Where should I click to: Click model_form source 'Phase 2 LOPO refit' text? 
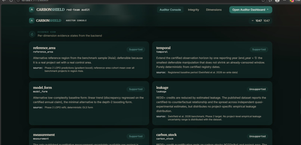click(69, 107)
